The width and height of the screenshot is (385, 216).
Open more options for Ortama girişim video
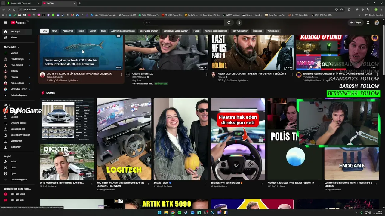pyautogui.click(x=207, y=74)
